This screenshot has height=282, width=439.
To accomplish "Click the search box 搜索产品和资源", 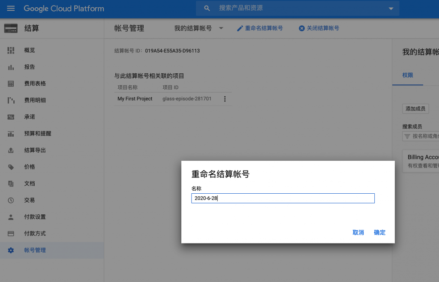I will click(x=298, y=9).
